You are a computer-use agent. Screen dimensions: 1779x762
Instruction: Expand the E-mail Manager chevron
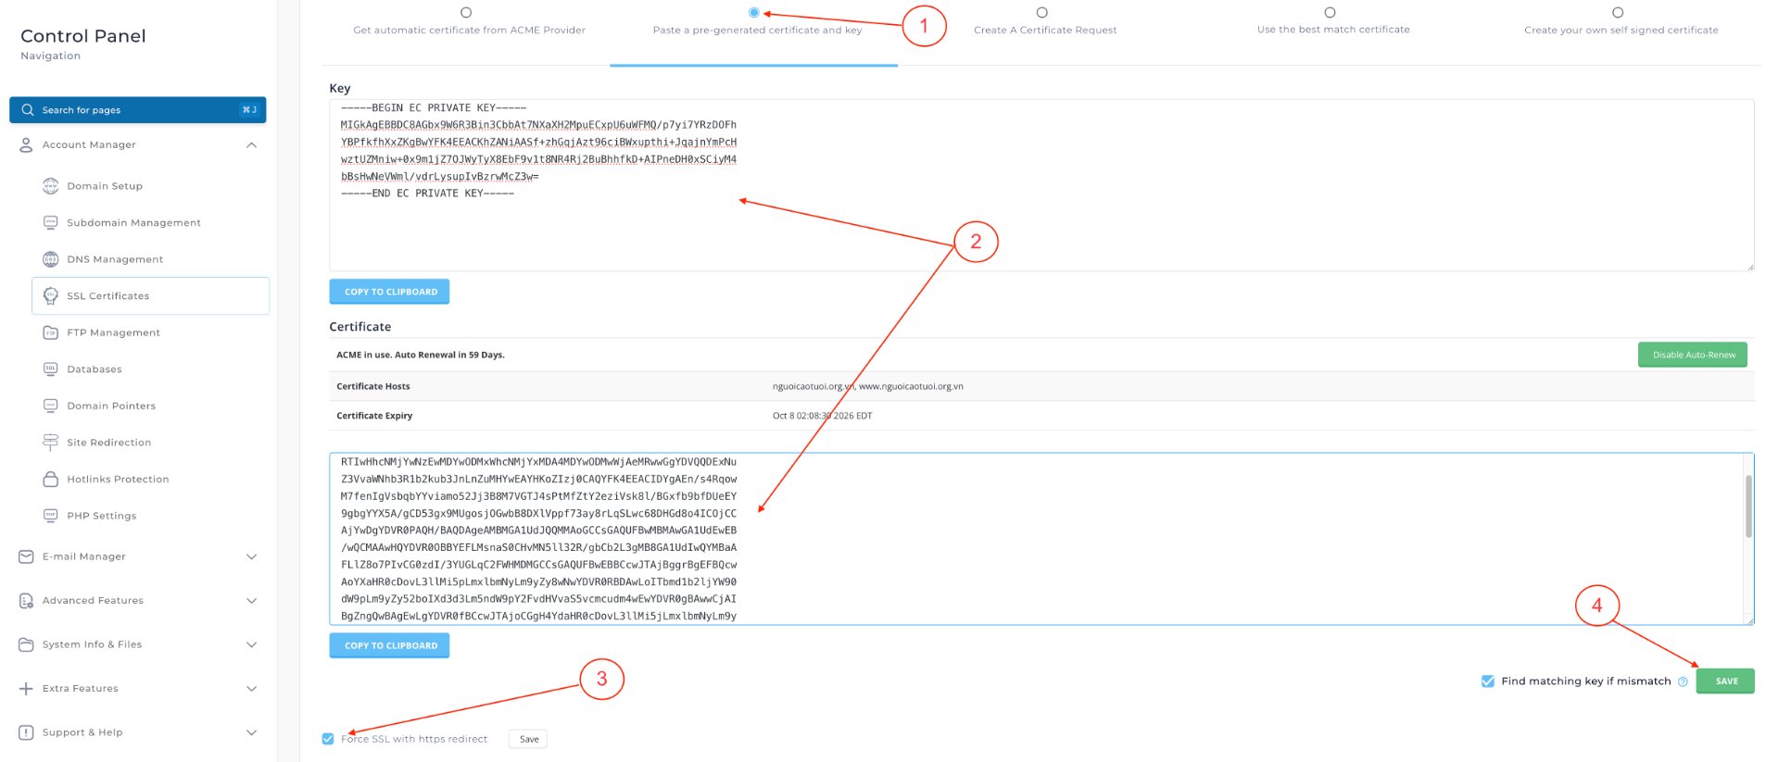click(x=251, y=556)
